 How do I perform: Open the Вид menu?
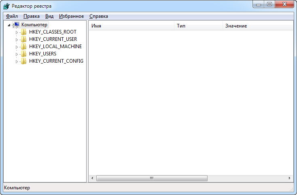[x=49, y=16]
